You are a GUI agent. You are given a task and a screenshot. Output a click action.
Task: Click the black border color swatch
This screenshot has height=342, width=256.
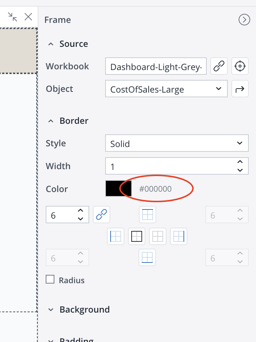click(x=118, y=189)
